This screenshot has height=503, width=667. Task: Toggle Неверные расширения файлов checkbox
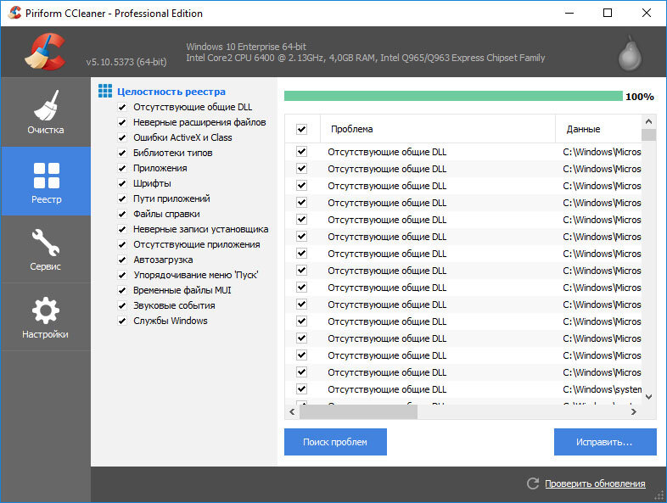pyautogui.click(x=122, y=122)
